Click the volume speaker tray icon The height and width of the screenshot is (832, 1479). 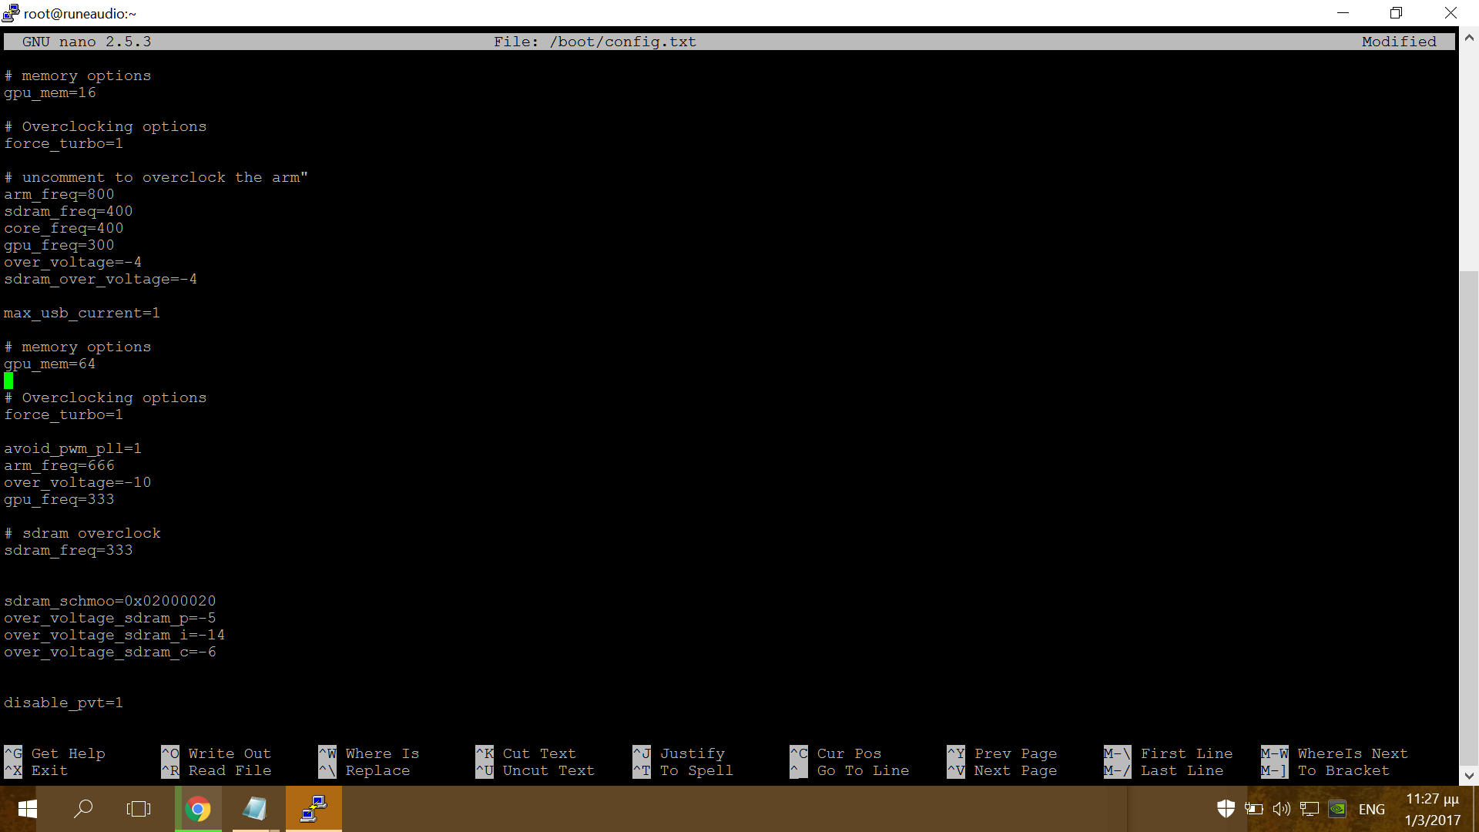click(x=1281, y=809)
